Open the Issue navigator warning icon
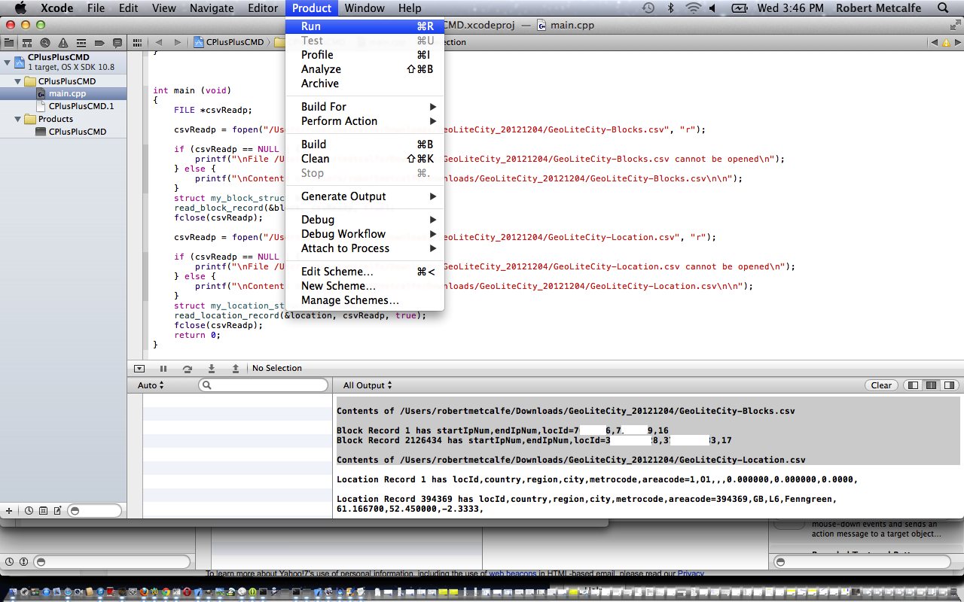This screenshot has width=964, height=602. coord(63,43)
